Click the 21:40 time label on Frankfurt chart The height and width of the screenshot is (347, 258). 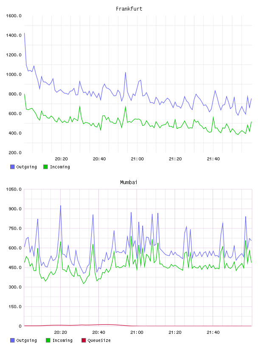click(x=213, y=159)
